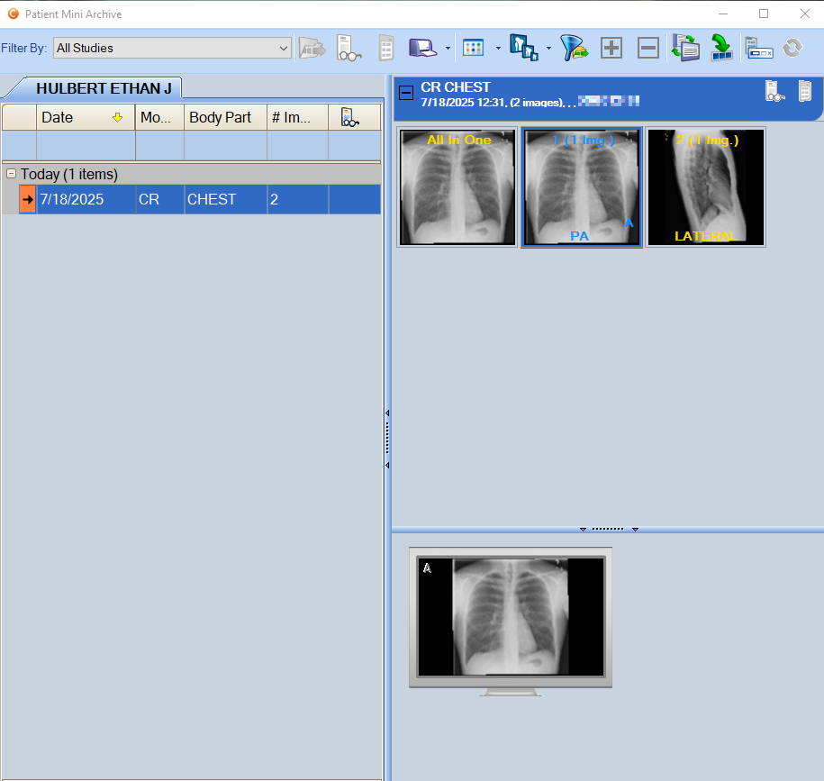Open the Filter By All Studies dropdown
The image size is (824, 781).
172,48
